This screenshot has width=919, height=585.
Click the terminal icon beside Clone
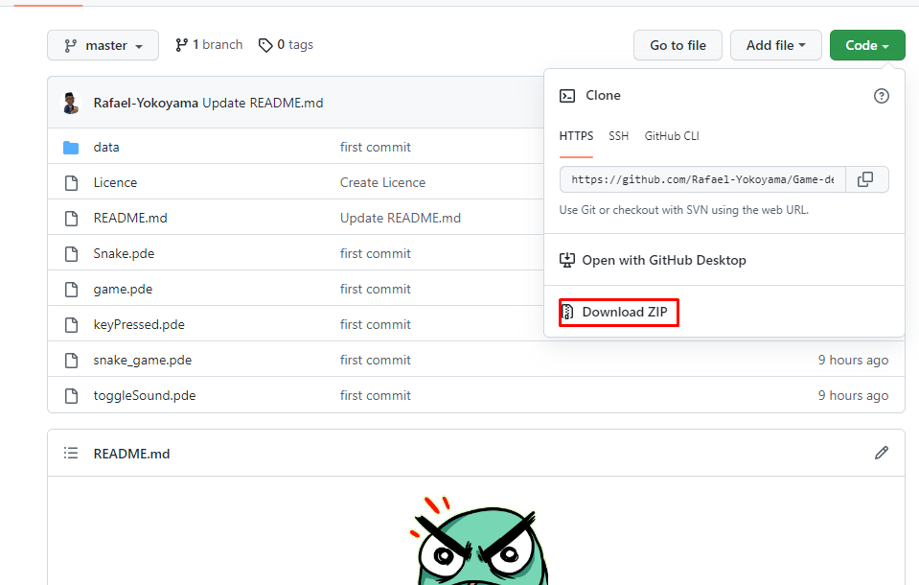pyautogui.click(x=567, y=96)
